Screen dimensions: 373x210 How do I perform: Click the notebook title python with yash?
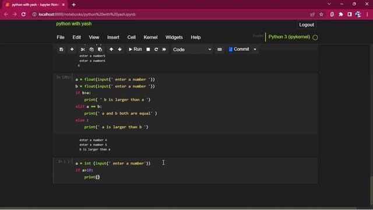pos(74,23)
